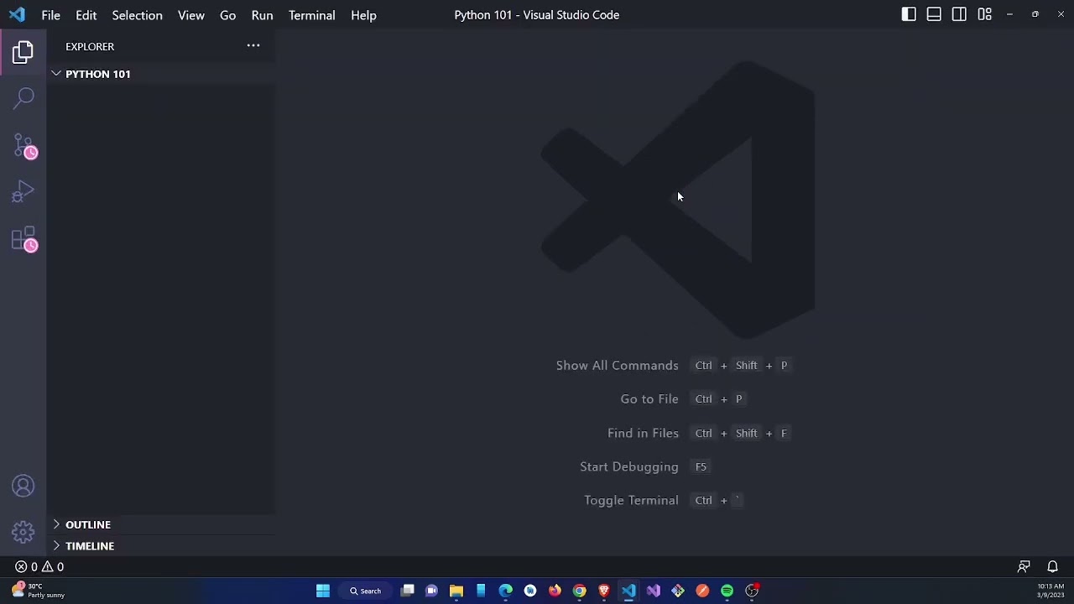This screenshot has height=604, width=1074.
Task: Customize layout from the title bar icon
Action: point(985,14)
